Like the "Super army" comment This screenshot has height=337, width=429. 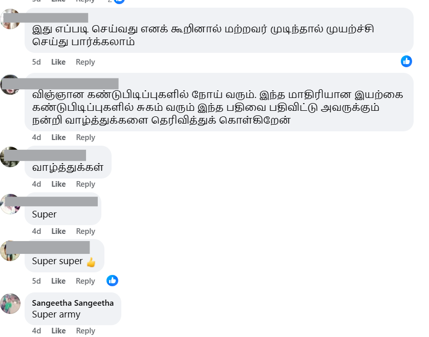(x=58, y=331)
